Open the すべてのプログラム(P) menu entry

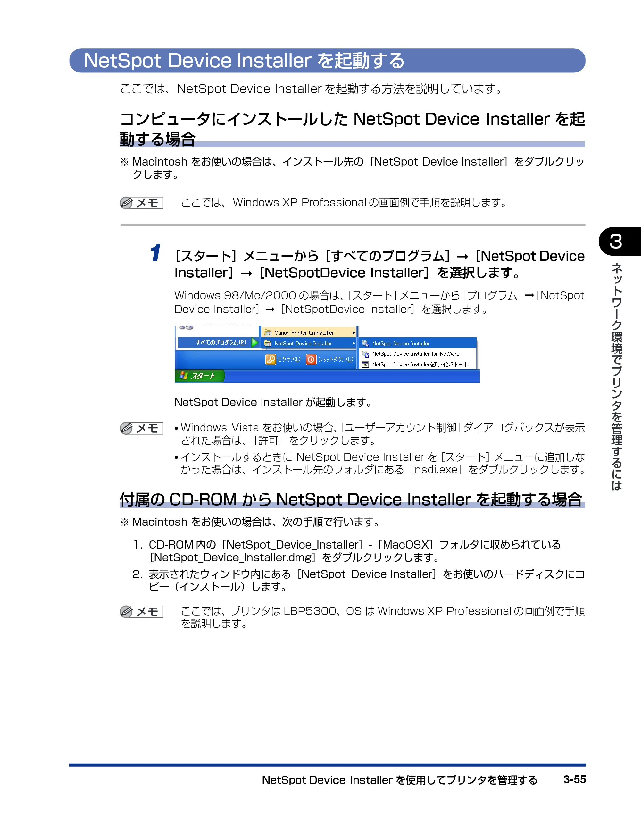click(x=218, y=343)
